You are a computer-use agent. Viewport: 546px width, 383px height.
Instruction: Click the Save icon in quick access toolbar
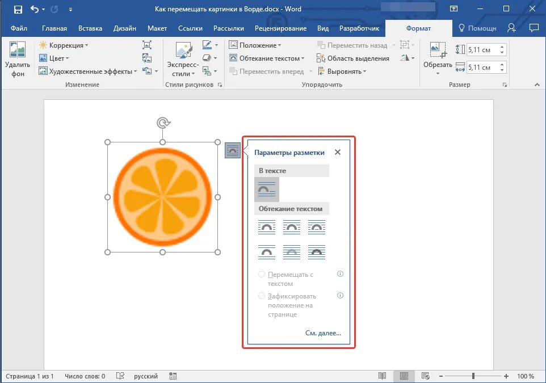point(18,10)
